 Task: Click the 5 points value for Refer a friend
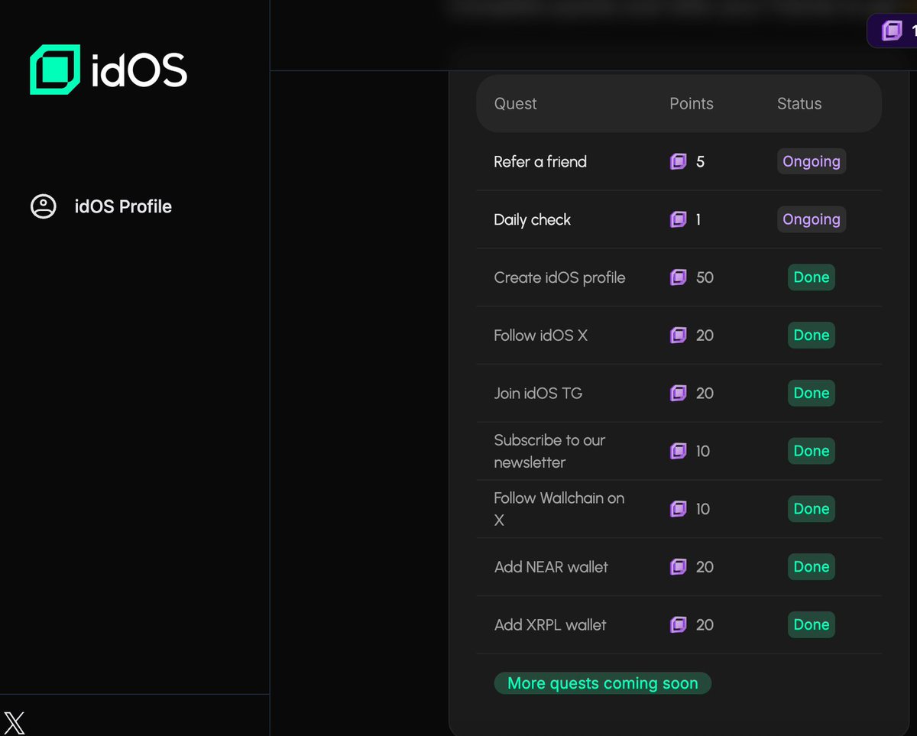(x=700, y=161)
